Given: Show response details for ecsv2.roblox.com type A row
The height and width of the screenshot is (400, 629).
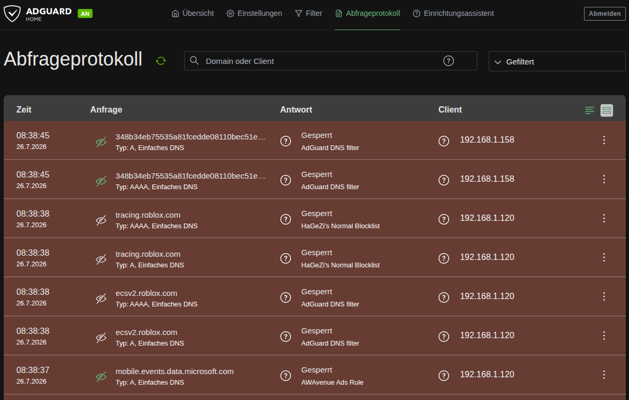Looking at the screenshot, I should pyautogui.click(x=286, y=337).
